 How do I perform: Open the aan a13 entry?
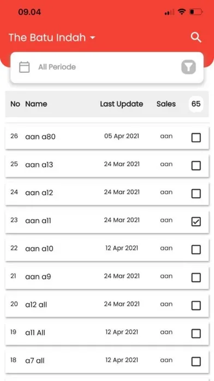(x=107, y=165)
